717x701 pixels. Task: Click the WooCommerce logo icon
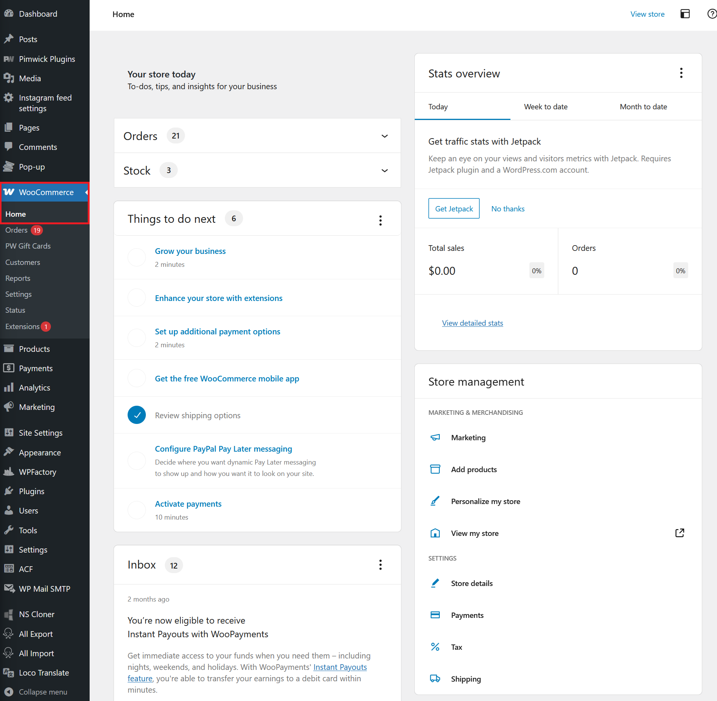(x=9, y=192)
